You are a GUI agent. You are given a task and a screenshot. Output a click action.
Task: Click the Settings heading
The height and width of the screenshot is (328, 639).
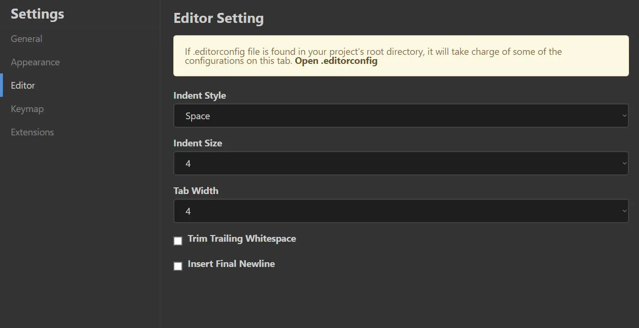pyautogui.click(x=37, y=14)
